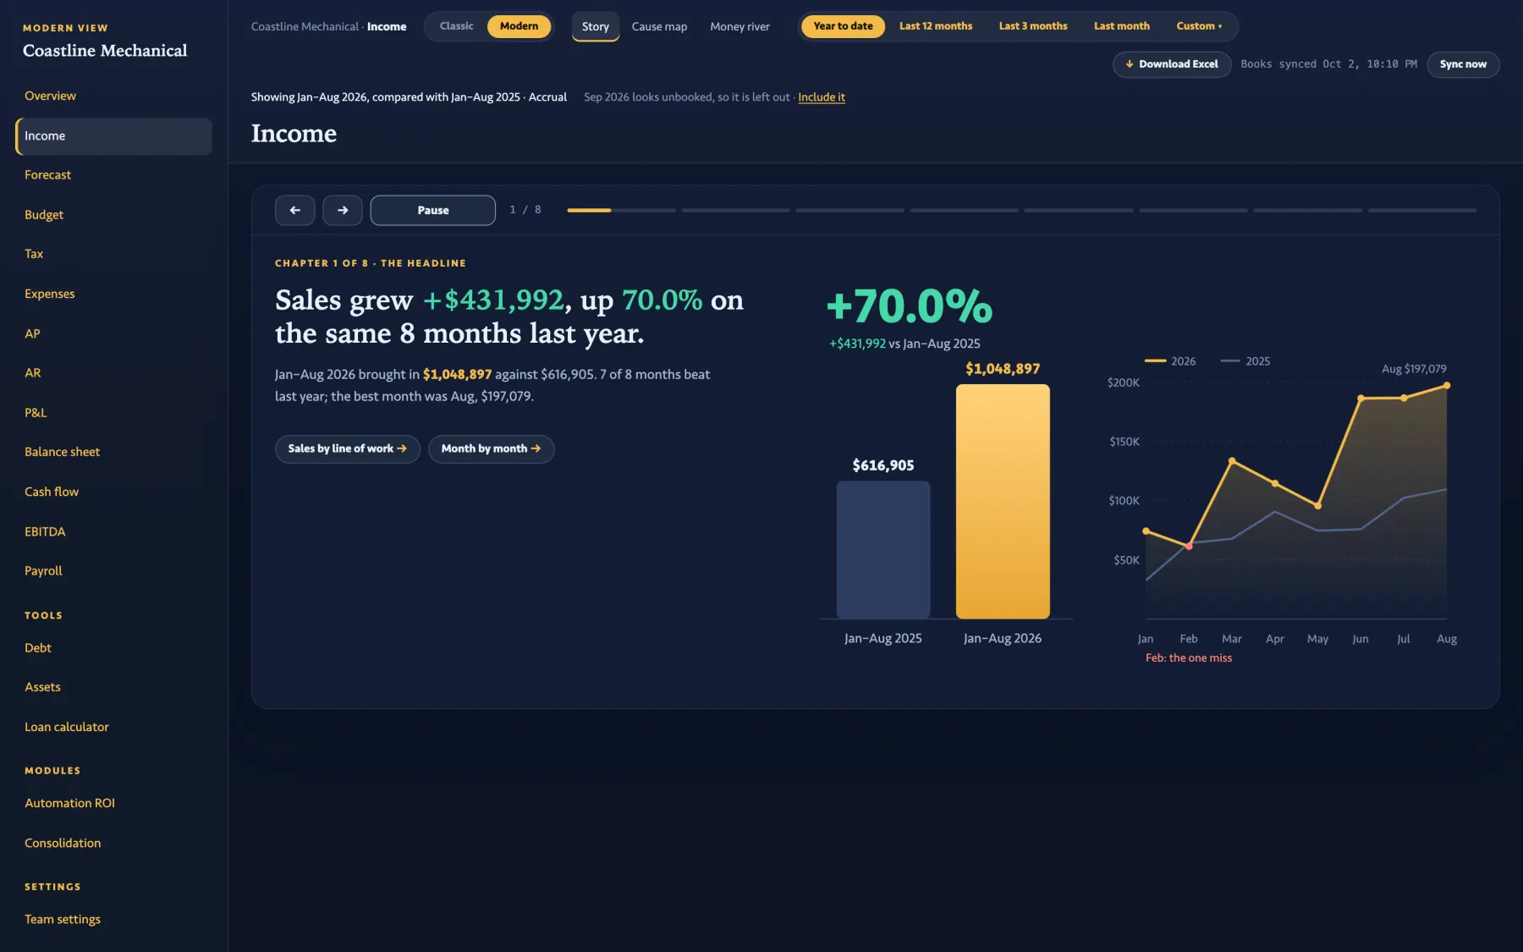Select Last 3 months range

[1032, 26]
